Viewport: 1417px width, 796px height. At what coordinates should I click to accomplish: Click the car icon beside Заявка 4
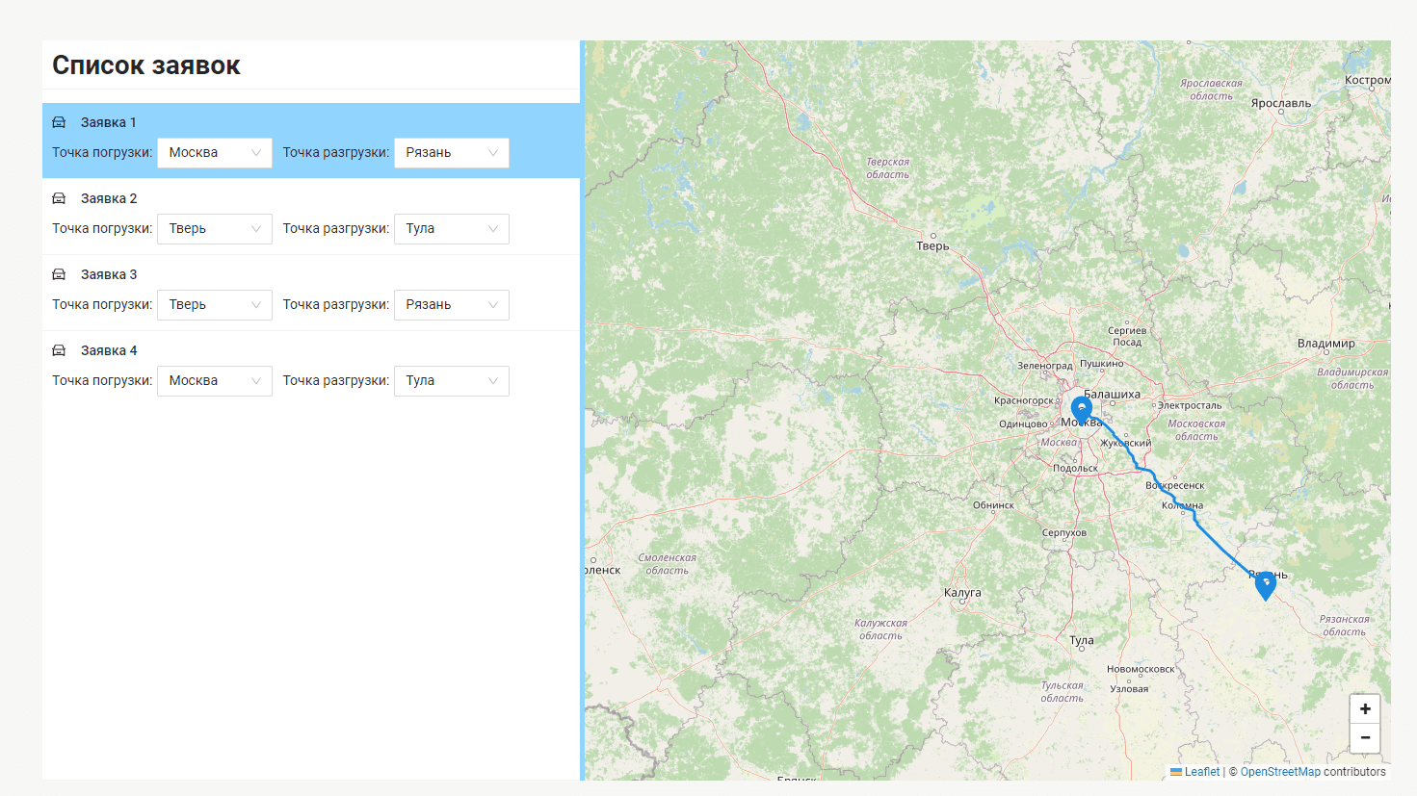59,350
